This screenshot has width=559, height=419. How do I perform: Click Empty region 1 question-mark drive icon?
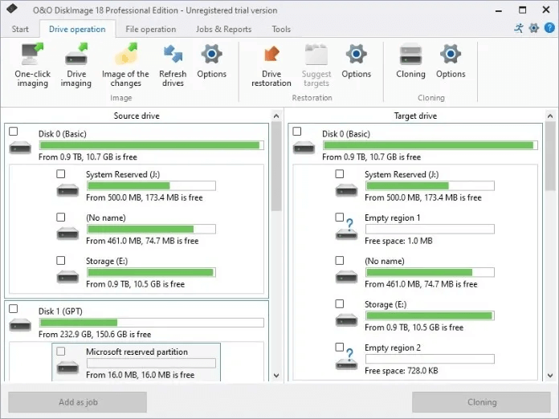(x=346, y=230)
